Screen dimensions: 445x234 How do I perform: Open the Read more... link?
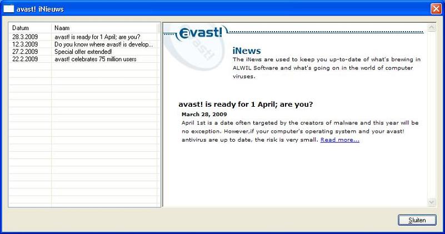(x=339, y=140)
